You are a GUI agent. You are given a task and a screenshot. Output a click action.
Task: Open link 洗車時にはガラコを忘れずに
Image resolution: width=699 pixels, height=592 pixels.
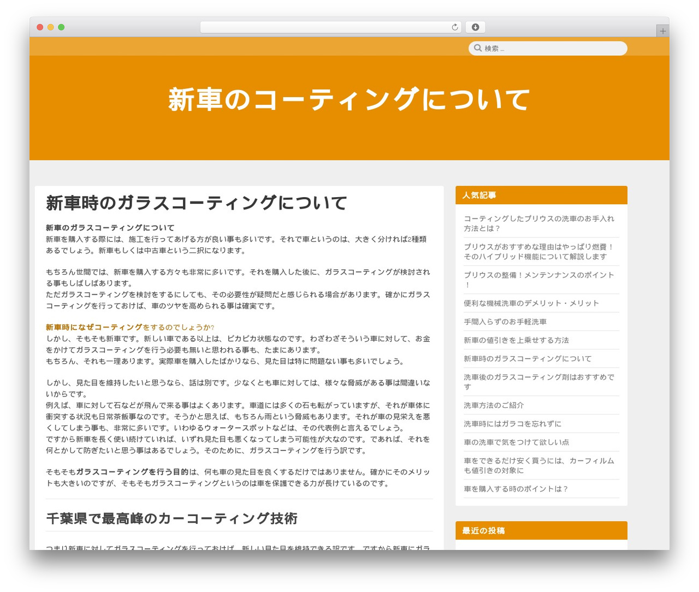(512, 424)
